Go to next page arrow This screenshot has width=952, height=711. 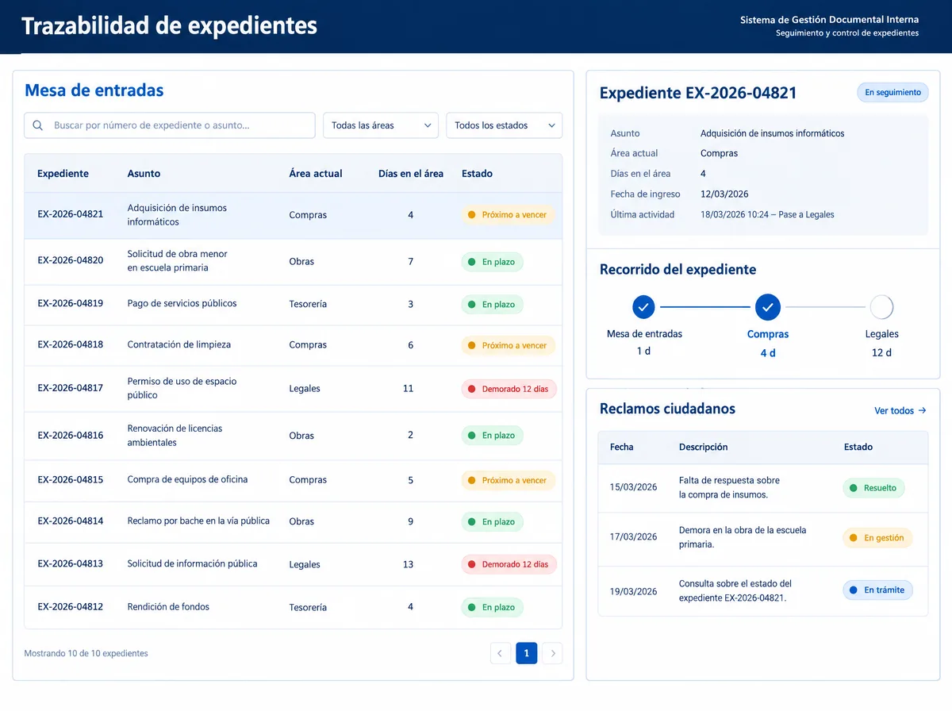point(553,654)
